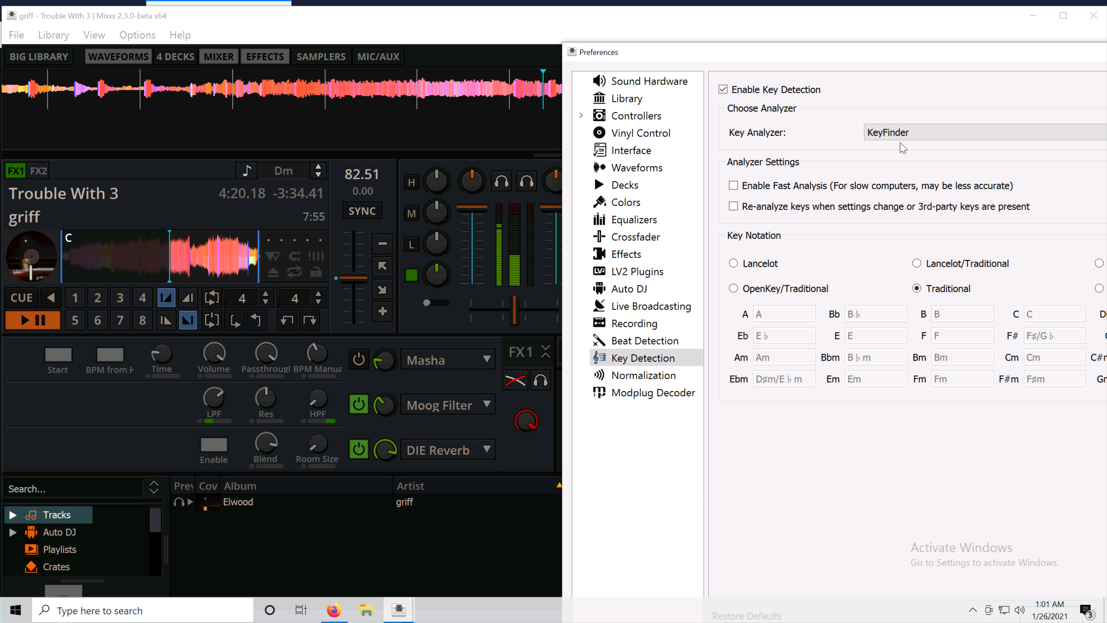
Task: Select Lancelot key notation radio button
Action: click(733, 262)
